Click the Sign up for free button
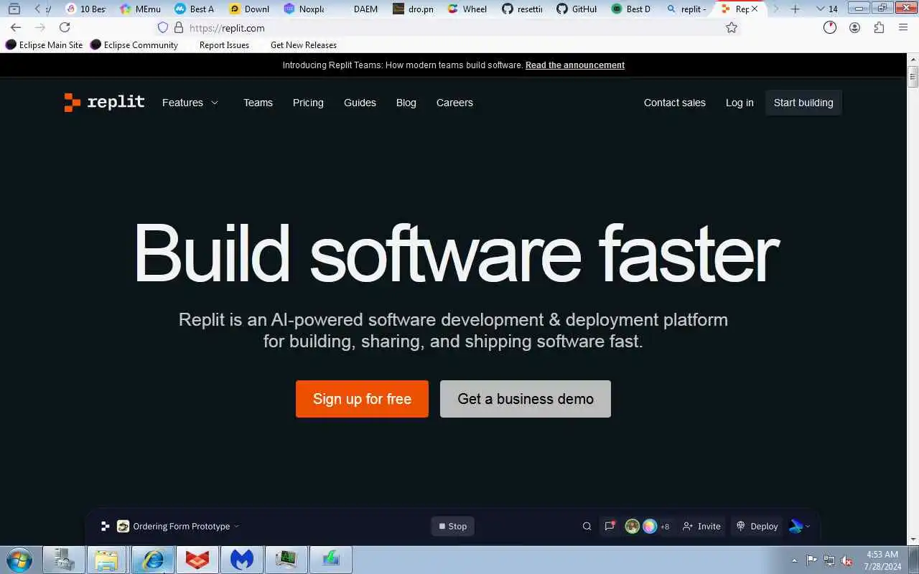Screen dimensions: 919x574 [362, 399]
